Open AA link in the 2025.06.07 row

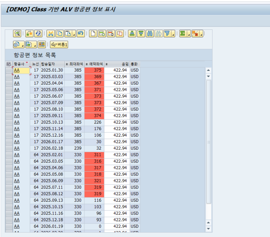pyautogui.click(x=17, y=96)
